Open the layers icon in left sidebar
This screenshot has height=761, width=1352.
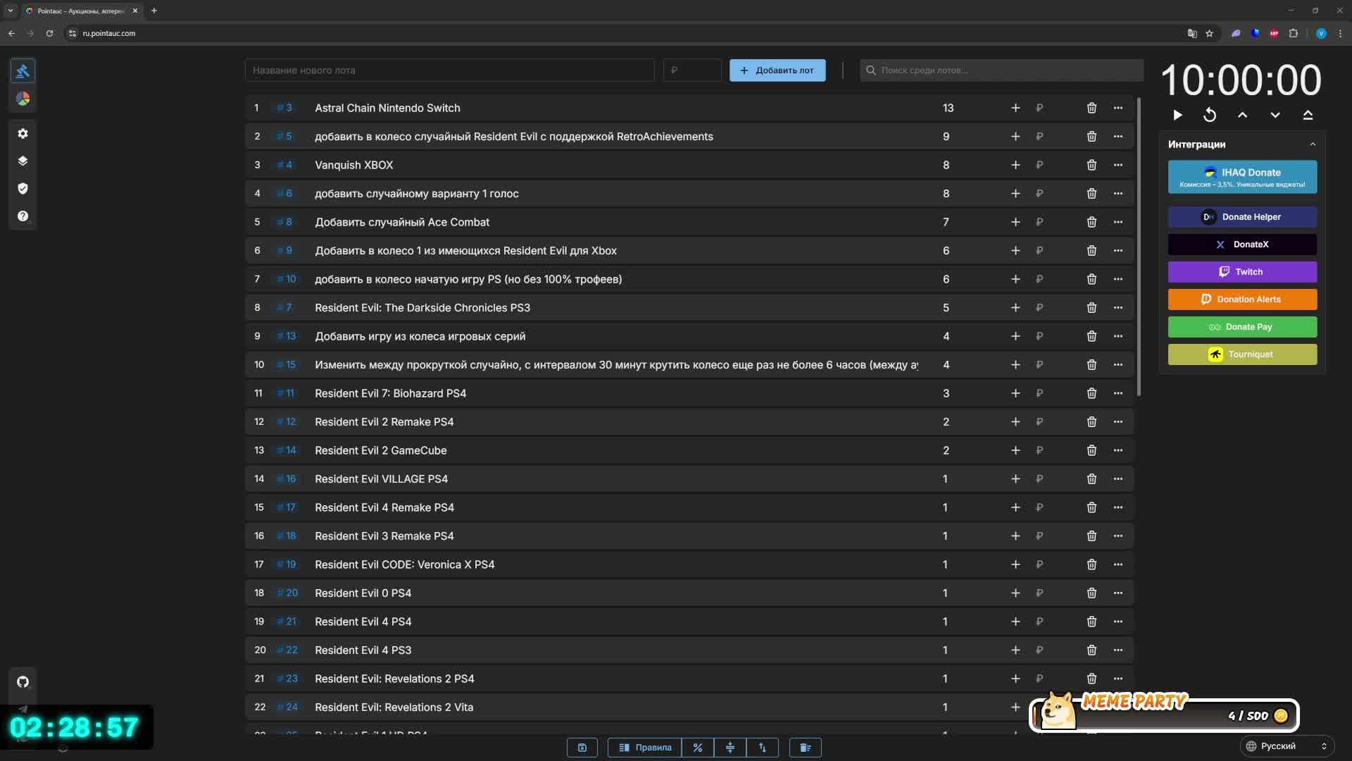tap(23, 161)
